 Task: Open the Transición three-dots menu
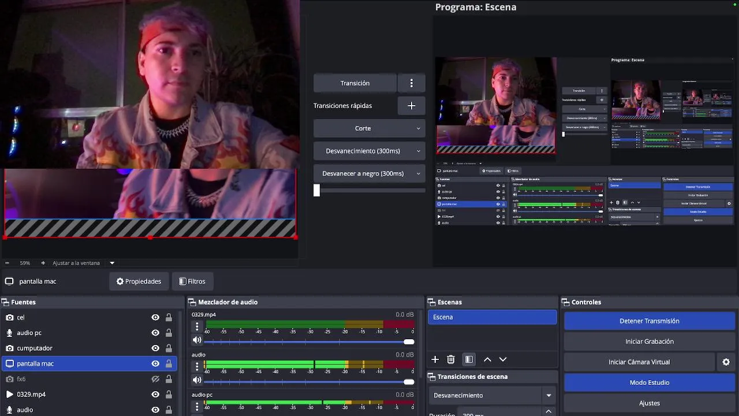[411, 83]
